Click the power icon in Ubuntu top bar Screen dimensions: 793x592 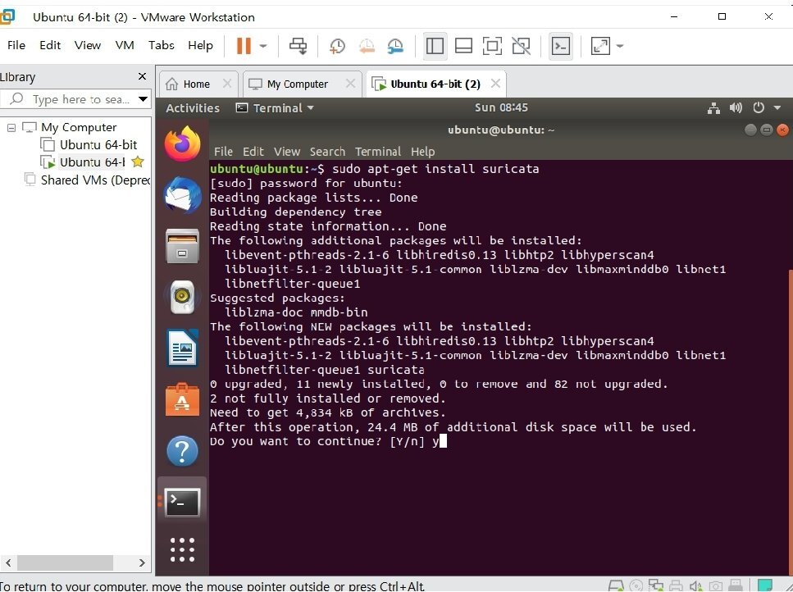(758, 107)
